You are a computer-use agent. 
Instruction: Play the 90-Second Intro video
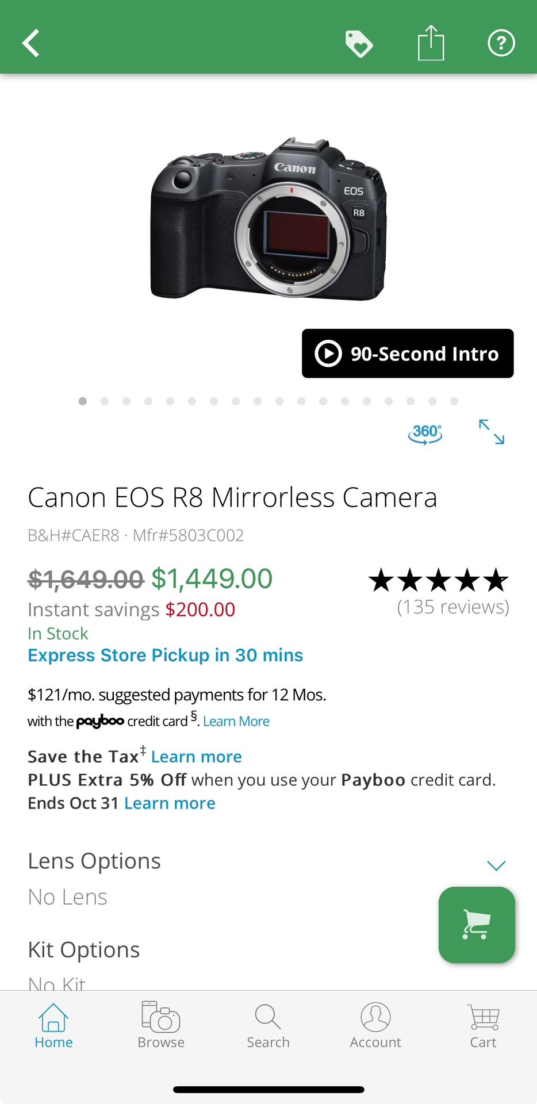(408, 354)
